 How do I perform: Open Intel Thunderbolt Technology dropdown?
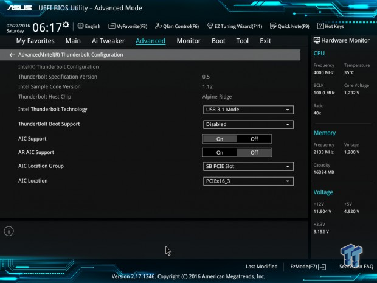(248, 110)
